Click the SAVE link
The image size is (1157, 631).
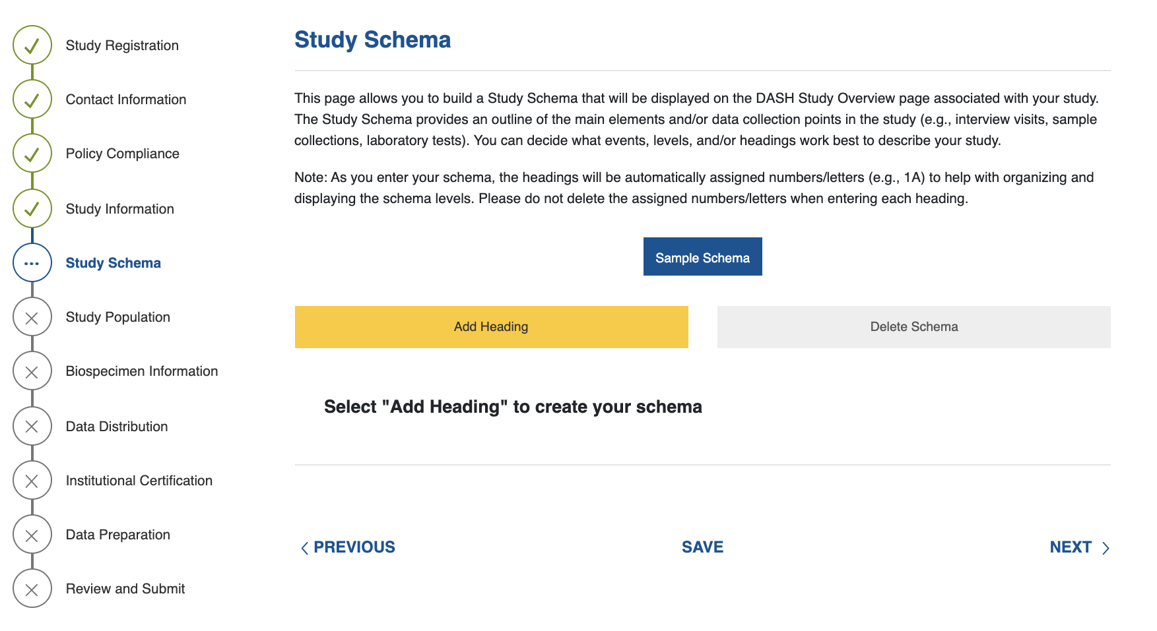pyautogui.click(x=702, y=547)
